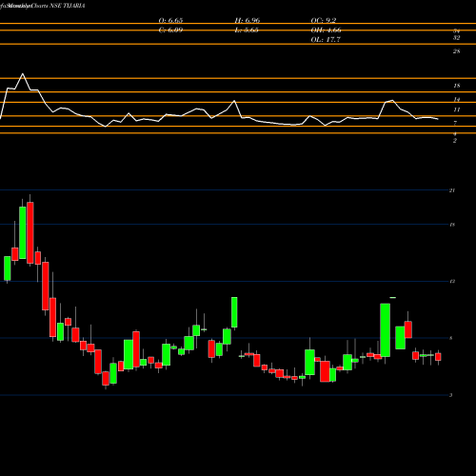Image resolution: width=476 pixels, height=476 pixels.
Task: Select the open value 'O: 6.65'
Action: click(170, 20)
